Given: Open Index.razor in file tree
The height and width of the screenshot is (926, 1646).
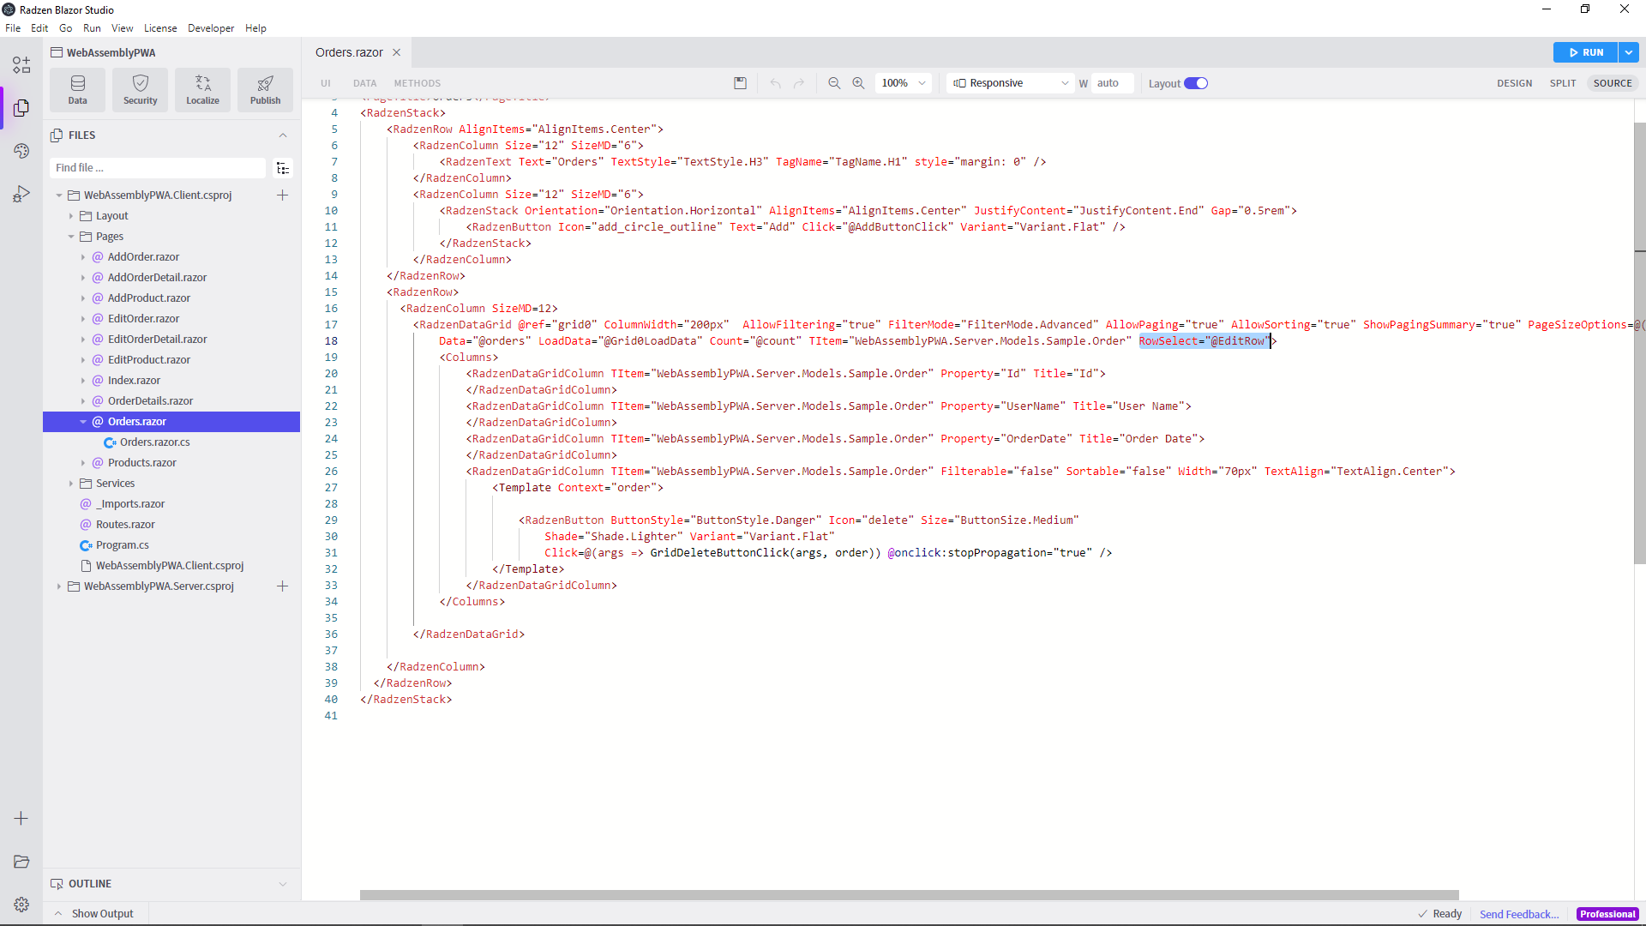Looking at the screenshot, I should [134, 381].
